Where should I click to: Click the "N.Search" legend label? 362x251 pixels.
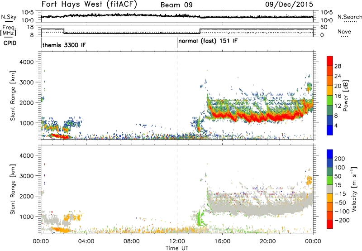349,17
